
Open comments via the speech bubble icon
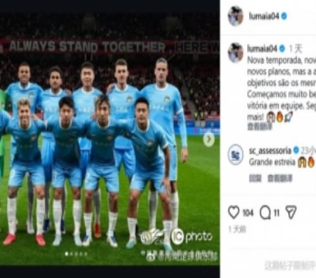(265, 212)
